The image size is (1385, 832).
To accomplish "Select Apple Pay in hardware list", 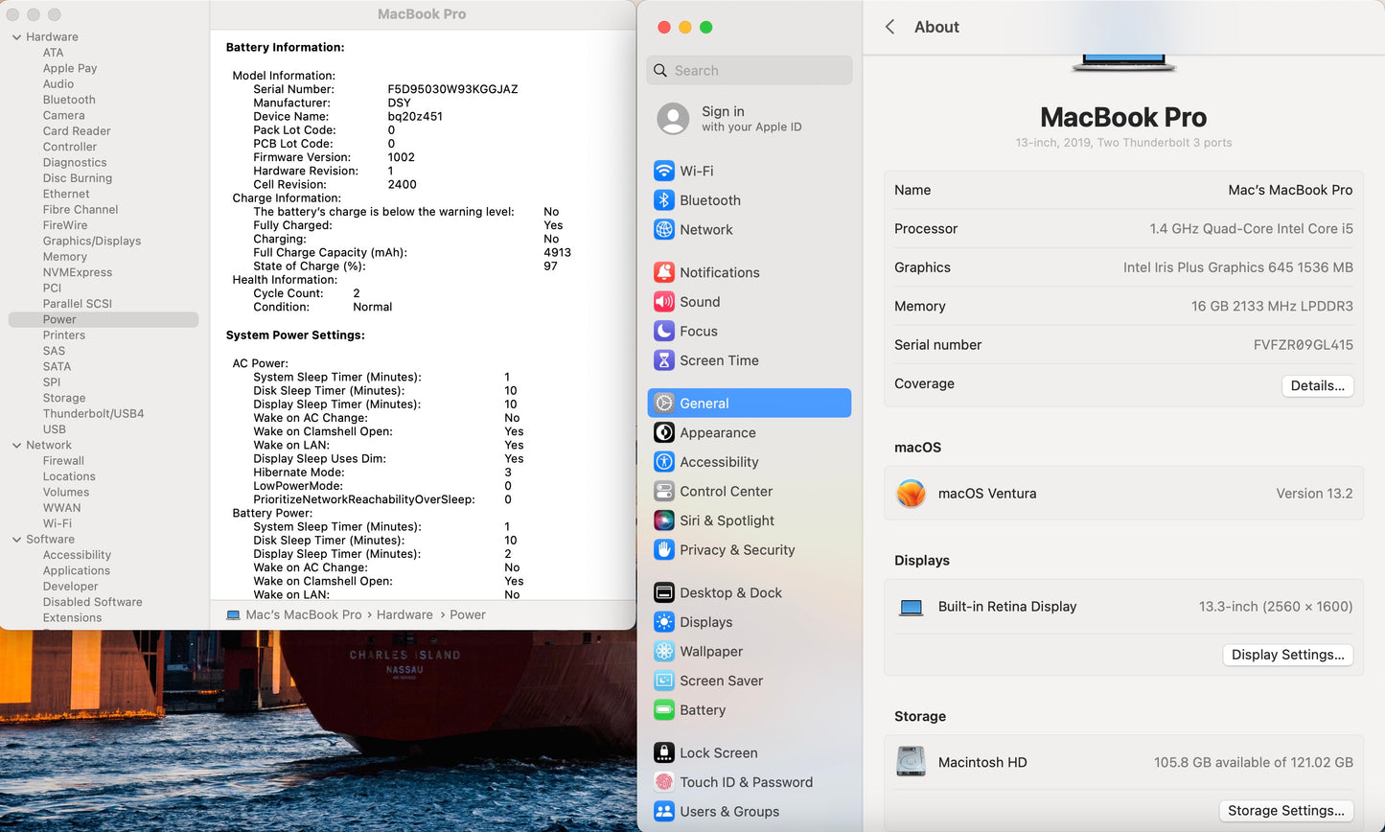I will [x=70, y=68].
